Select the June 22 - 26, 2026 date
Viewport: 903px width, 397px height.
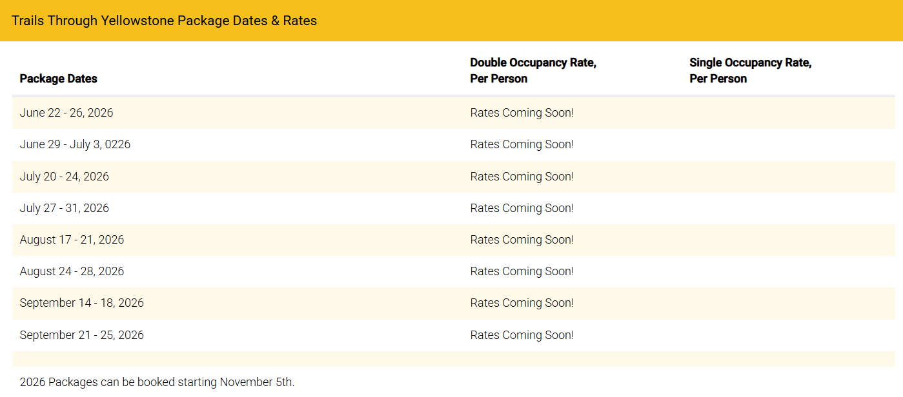(66, 113)
